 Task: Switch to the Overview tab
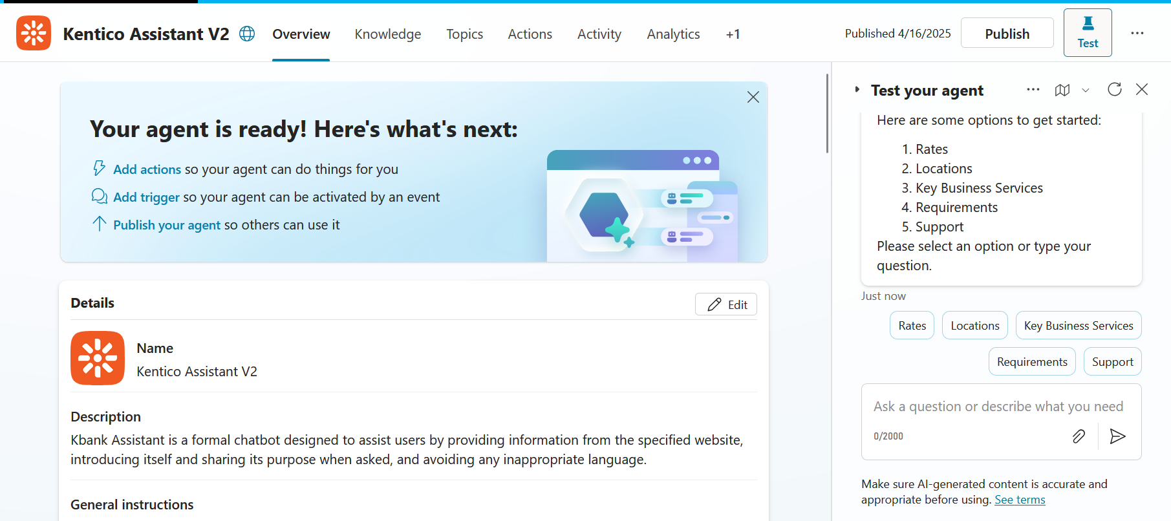pos(301,34)
